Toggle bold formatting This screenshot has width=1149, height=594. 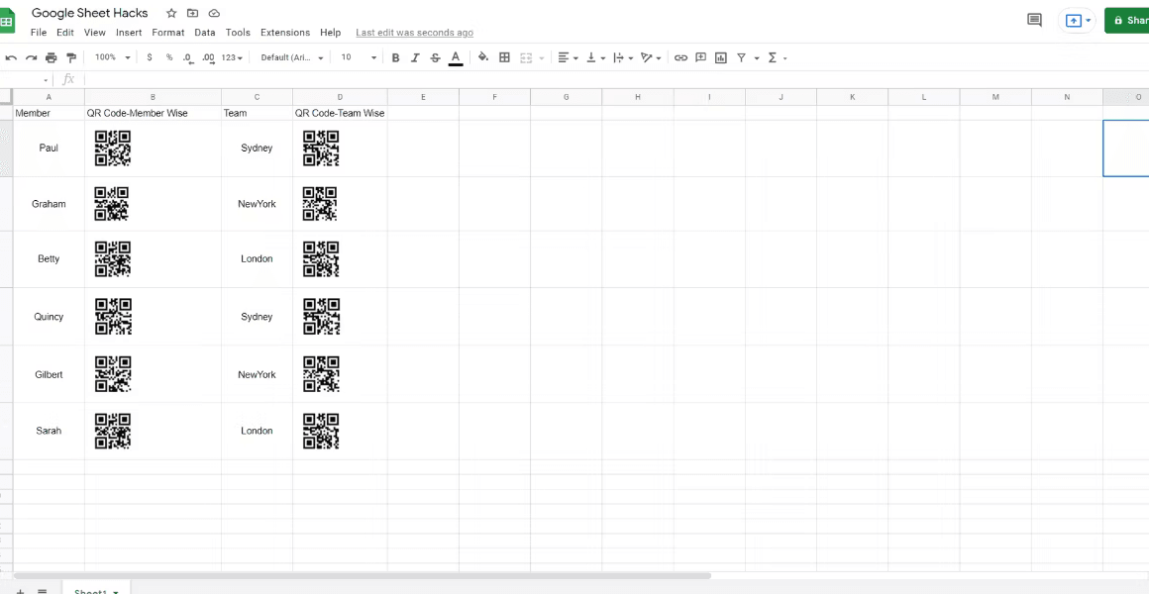[395, 57]
